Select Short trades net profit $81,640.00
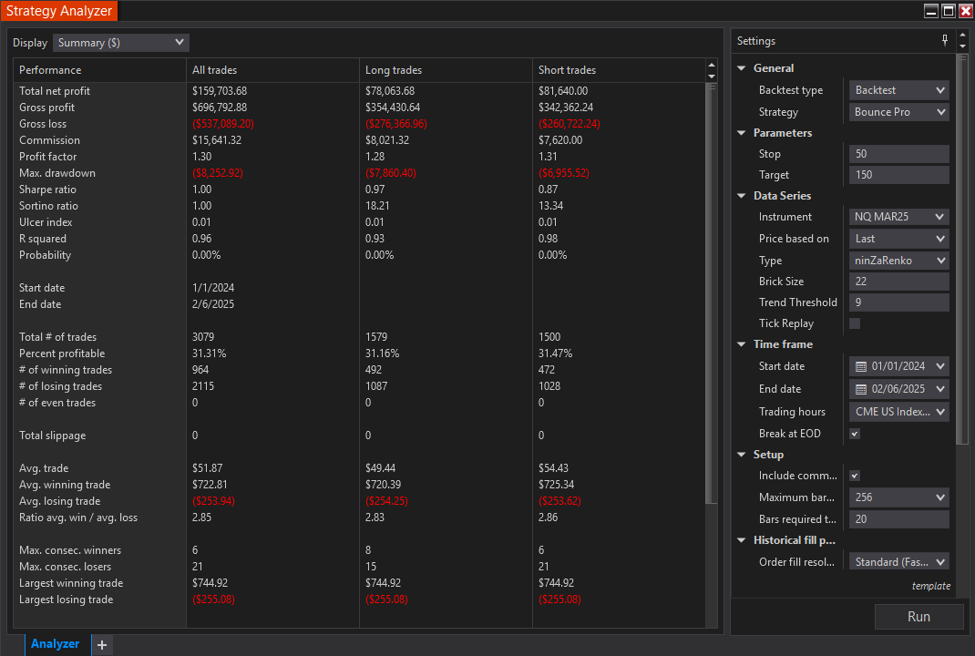 (563, 91)
